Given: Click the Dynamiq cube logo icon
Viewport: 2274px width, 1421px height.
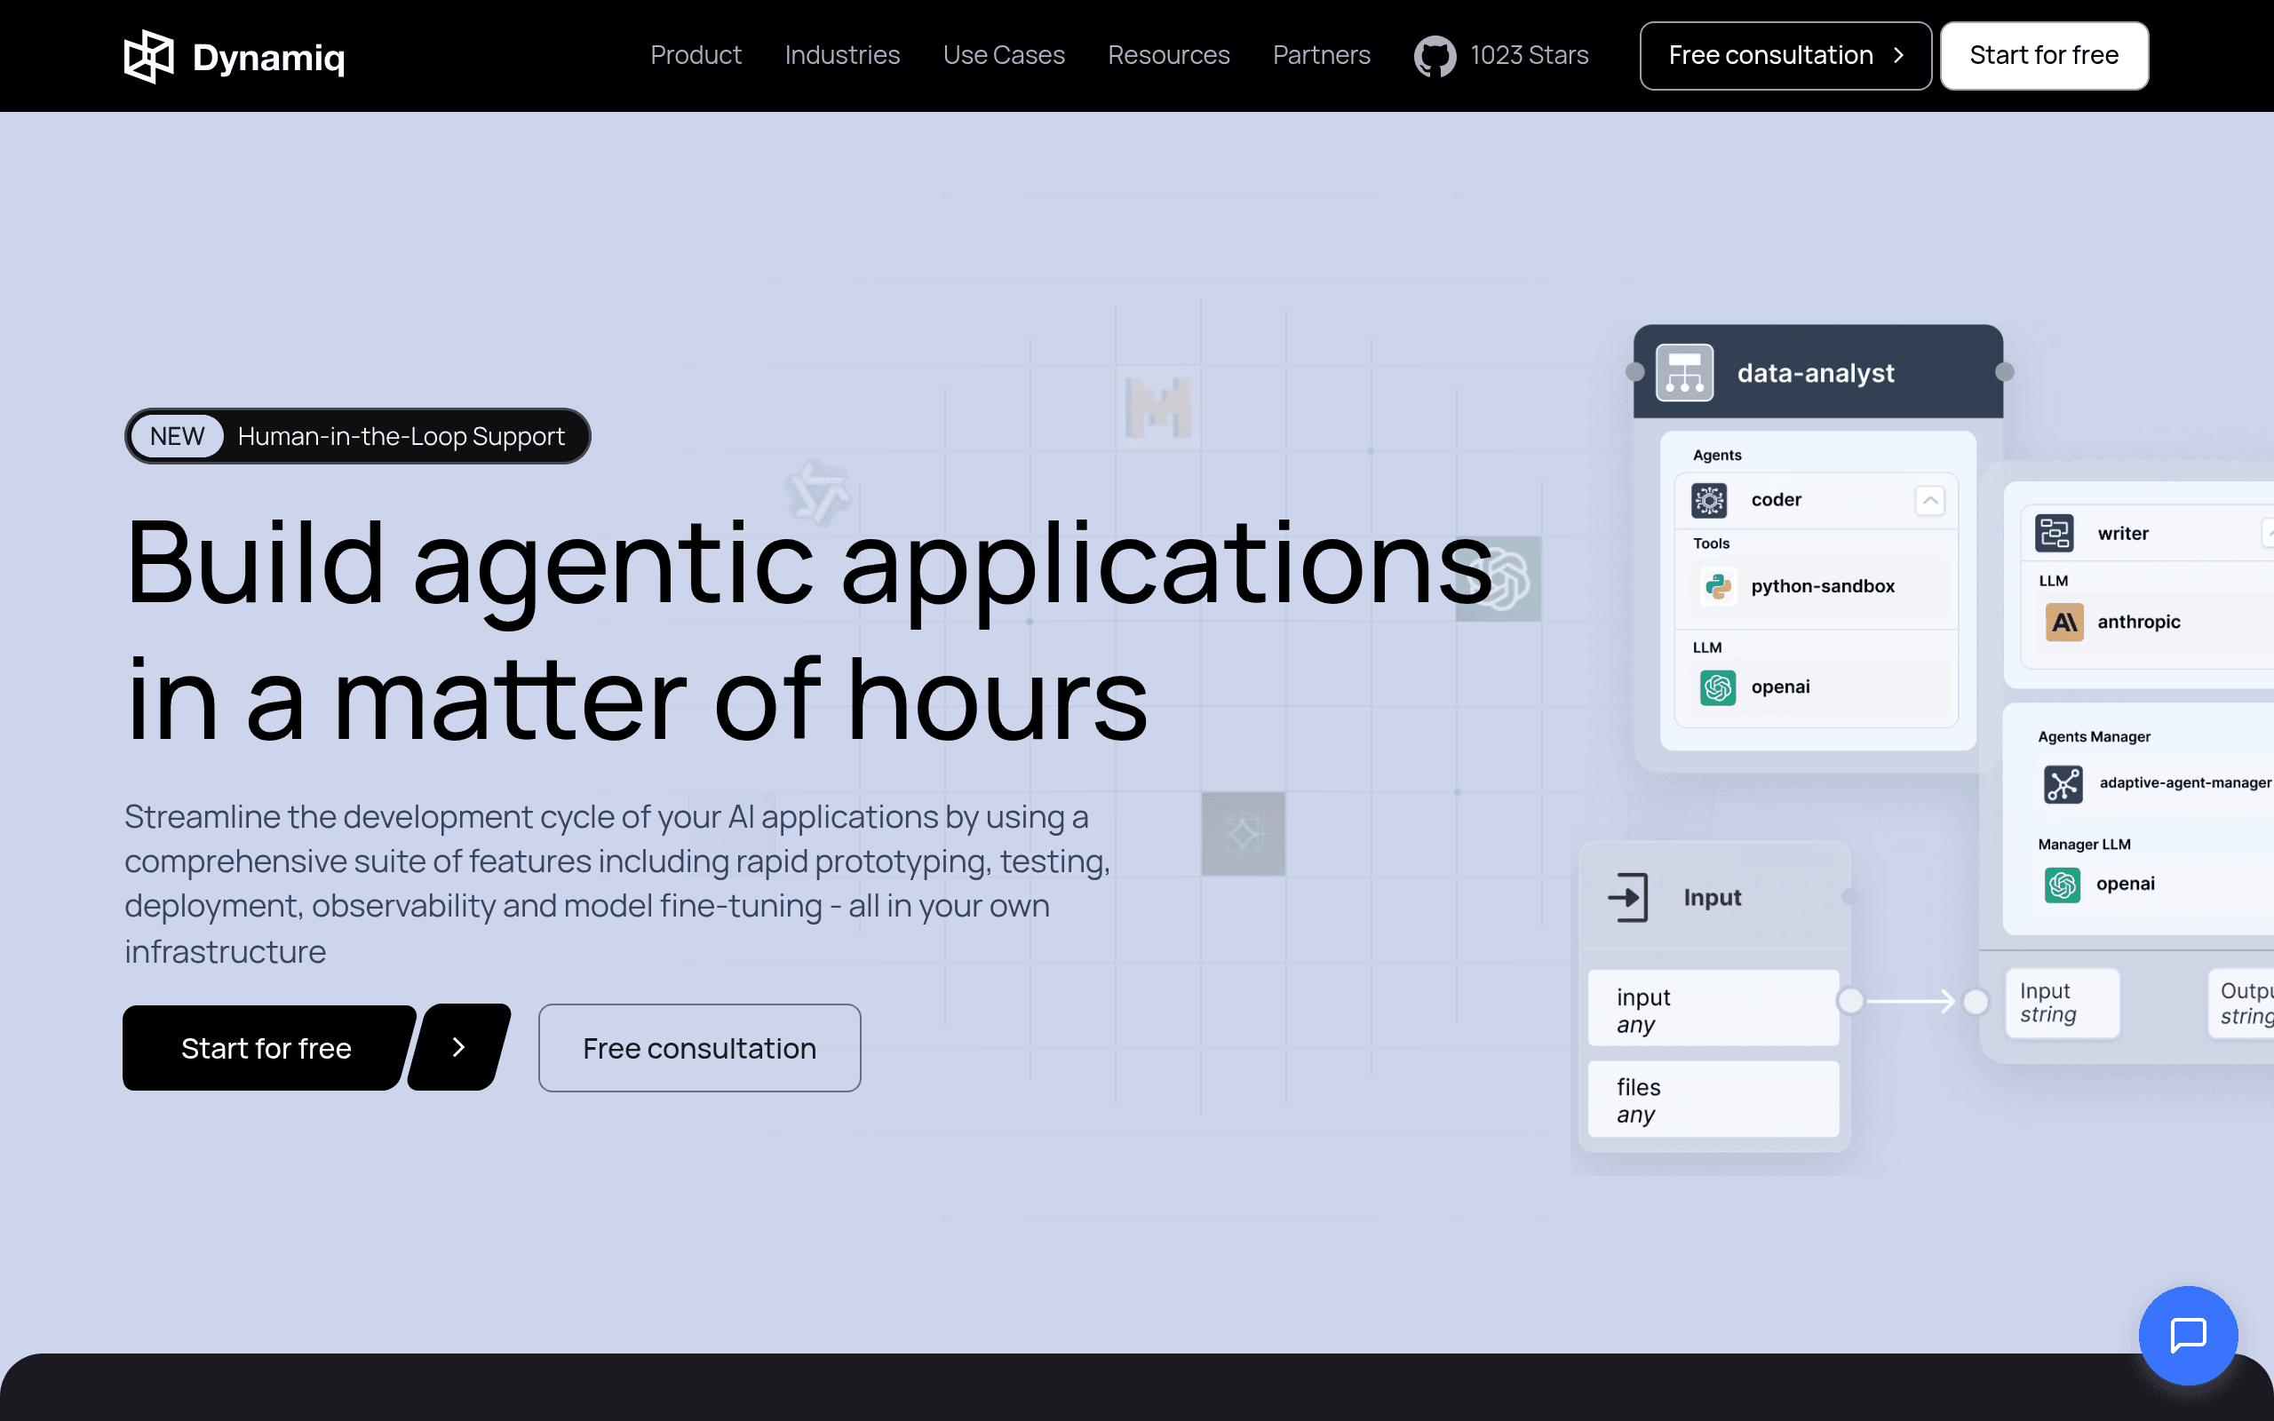Looking at the screenshot, I should (148, 56).
